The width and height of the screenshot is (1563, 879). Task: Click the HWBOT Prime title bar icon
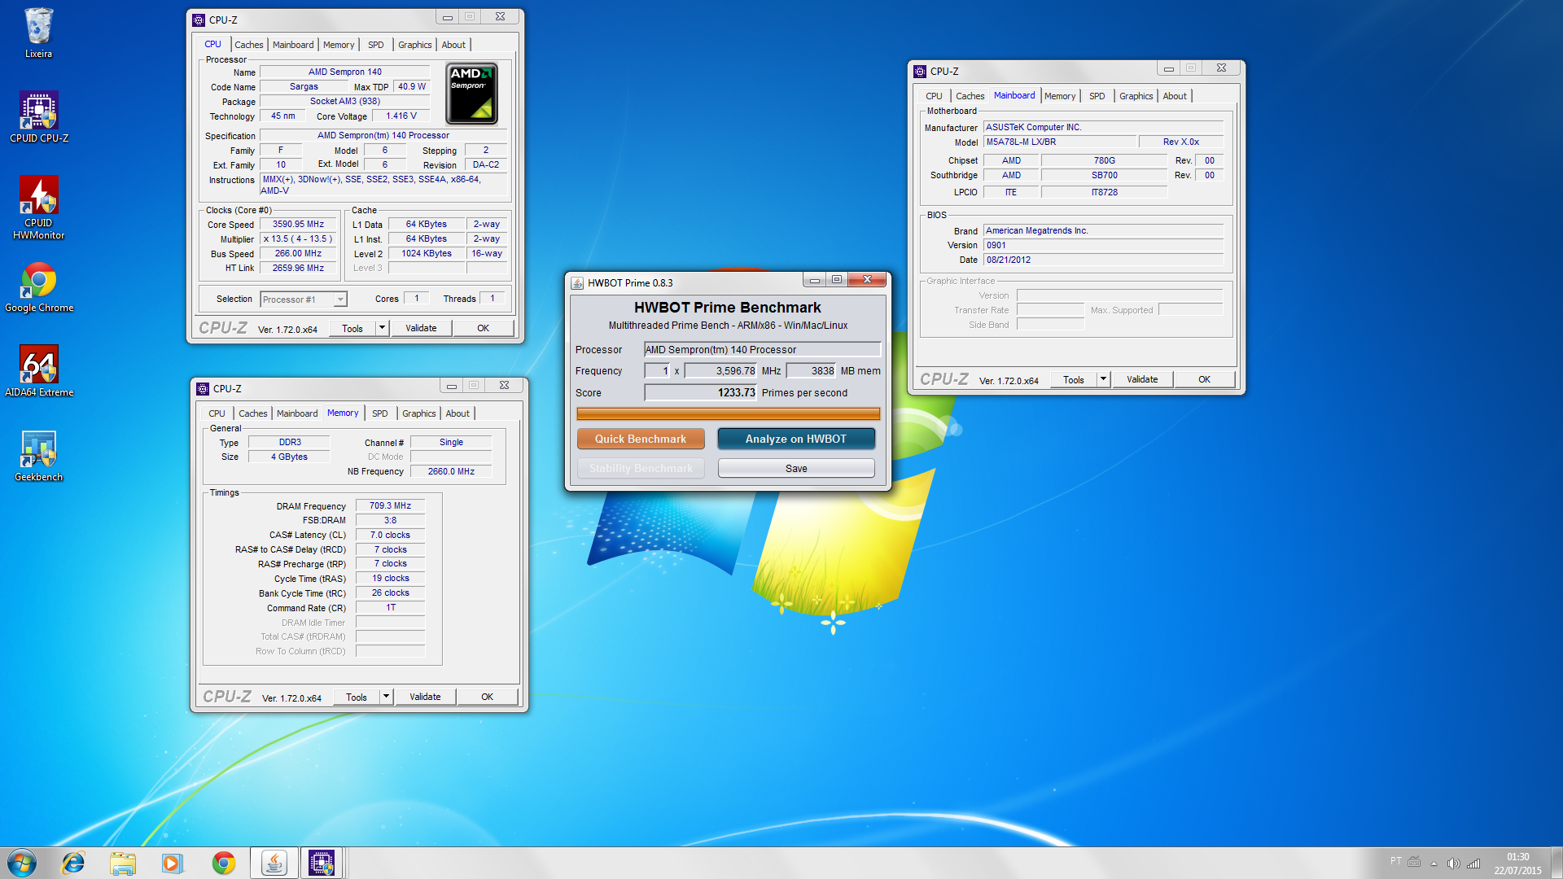point(577,283)
